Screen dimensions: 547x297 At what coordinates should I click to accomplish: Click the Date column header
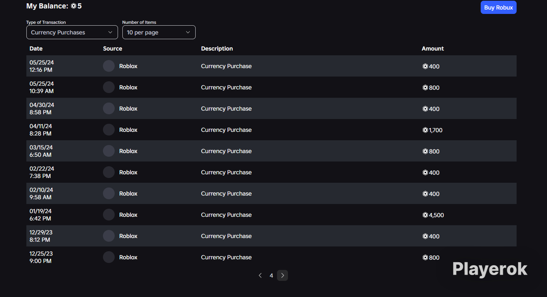click(36, 48)
